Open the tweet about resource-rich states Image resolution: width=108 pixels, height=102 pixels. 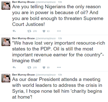59,52
